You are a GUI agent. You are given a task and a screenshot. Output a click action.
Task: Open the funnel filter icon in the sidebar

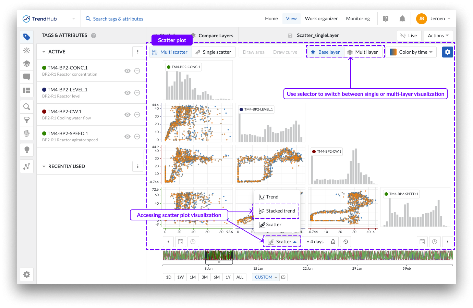click(27, 120)
